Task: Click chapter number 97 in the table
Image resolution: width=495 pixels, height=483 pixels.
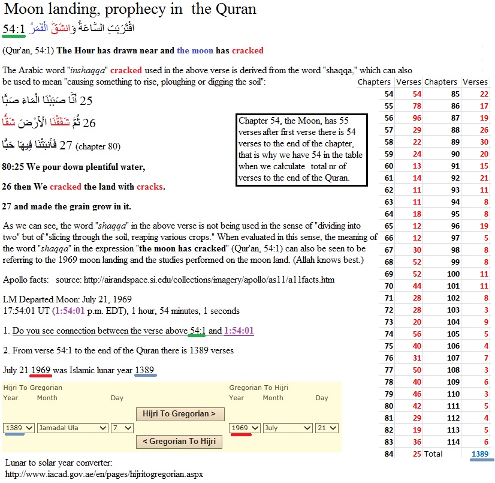Action: 455,238
